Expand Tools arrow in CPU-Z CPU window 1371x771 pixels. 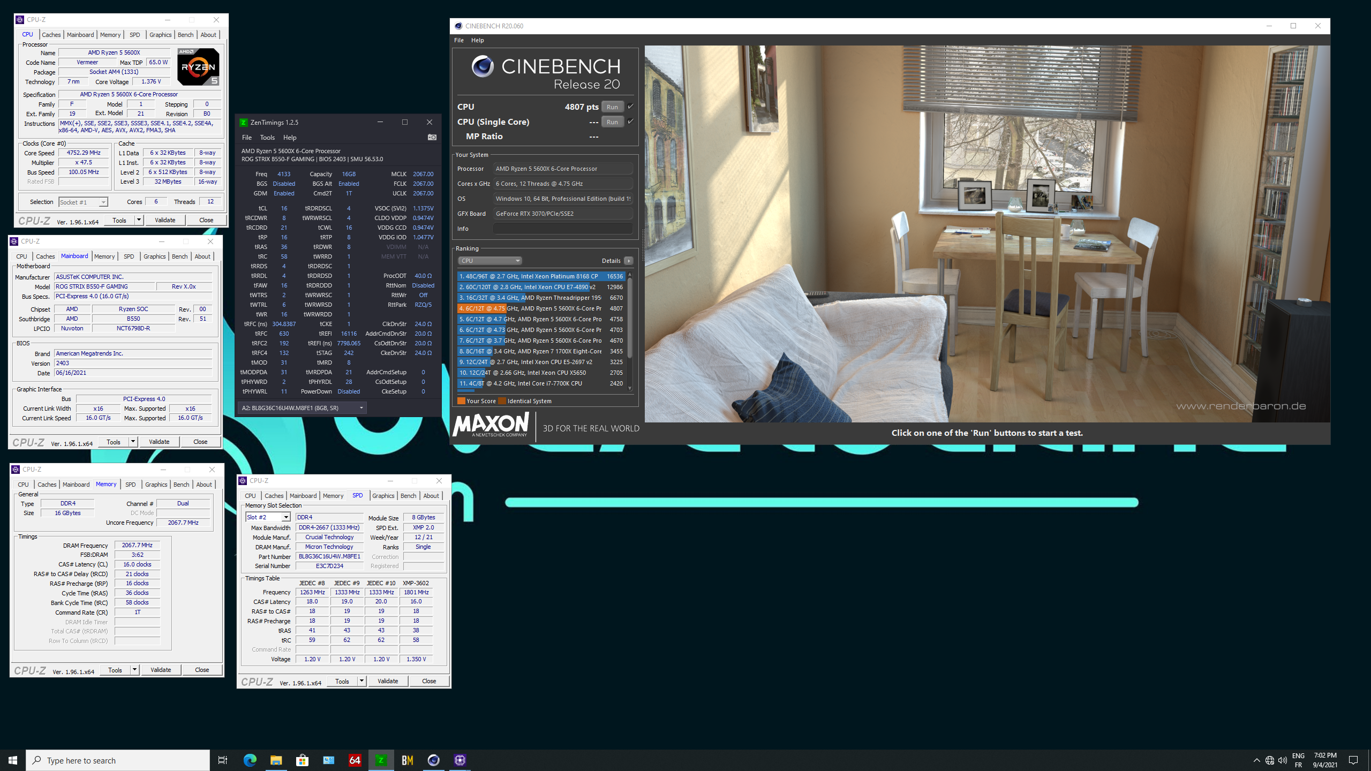[x=139, y=220]
